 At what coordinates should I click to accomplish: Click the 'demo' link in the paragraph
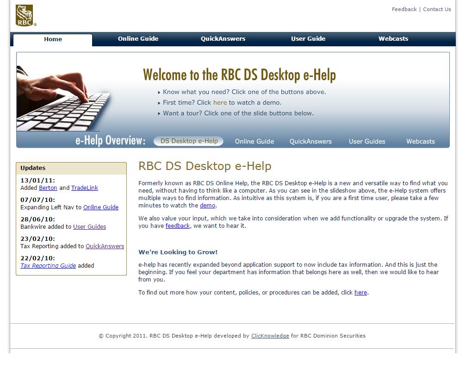(207, 206)
